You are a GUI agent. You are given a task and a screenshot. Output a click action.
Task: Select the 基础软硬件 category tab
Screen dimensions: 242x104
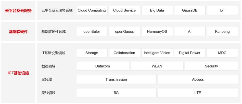[x=18, y=32]
